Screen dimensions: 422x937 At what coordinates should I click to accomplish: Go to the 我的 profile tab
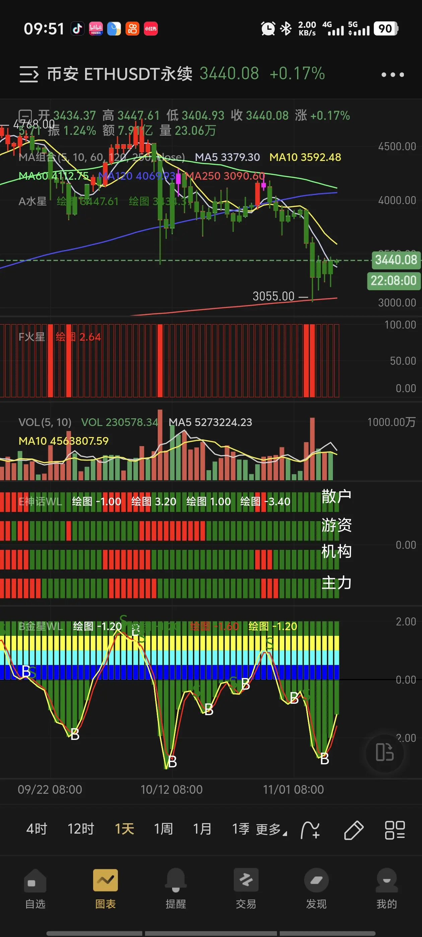[386, 888]
